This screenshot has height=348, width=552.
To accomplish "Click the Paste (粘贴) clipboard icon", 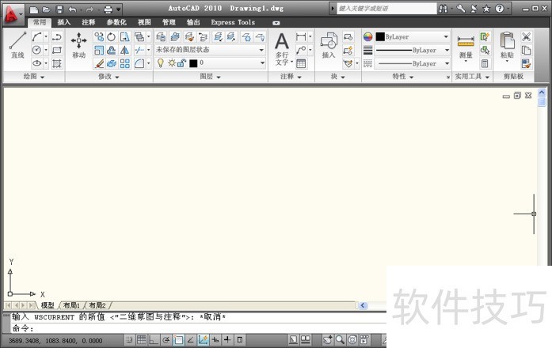I will (x=507, y=46).
